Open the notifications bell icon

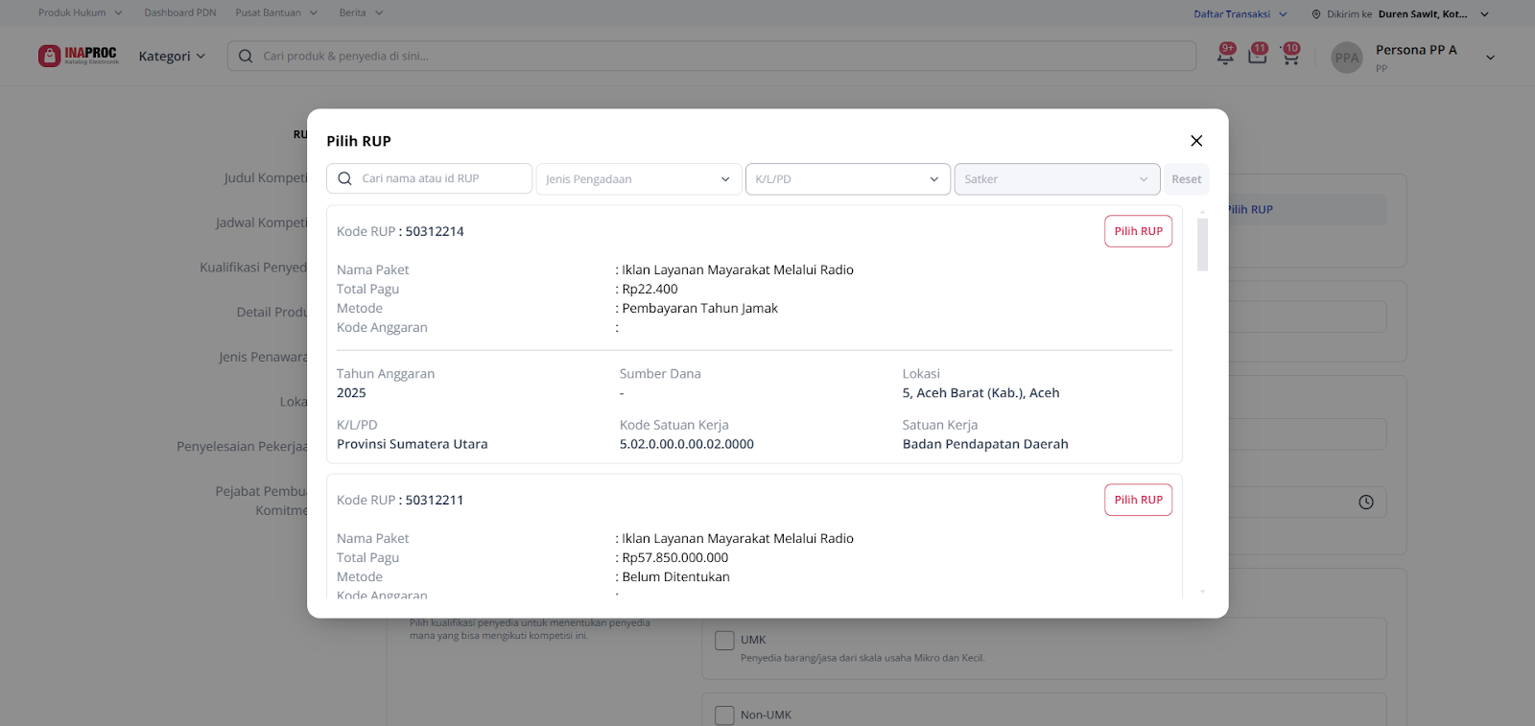click(x=1225, y=56)
